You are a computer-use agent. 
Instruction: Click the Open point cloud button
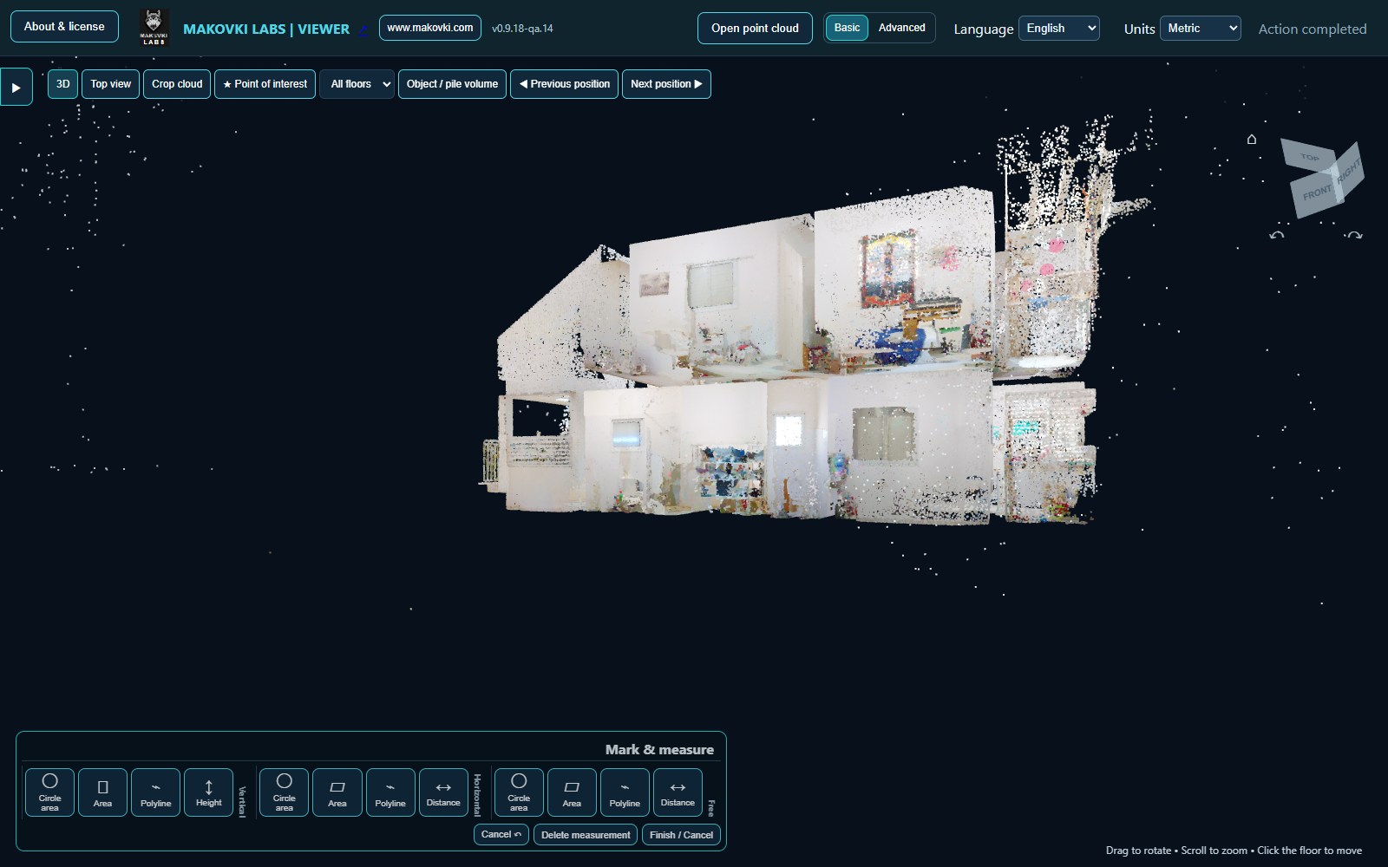(755, 28)
